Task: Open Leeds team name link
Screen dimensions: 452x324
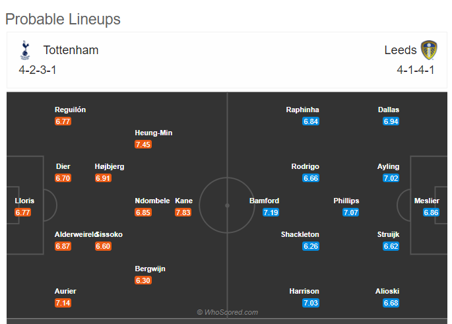Action: coord(401,50)
